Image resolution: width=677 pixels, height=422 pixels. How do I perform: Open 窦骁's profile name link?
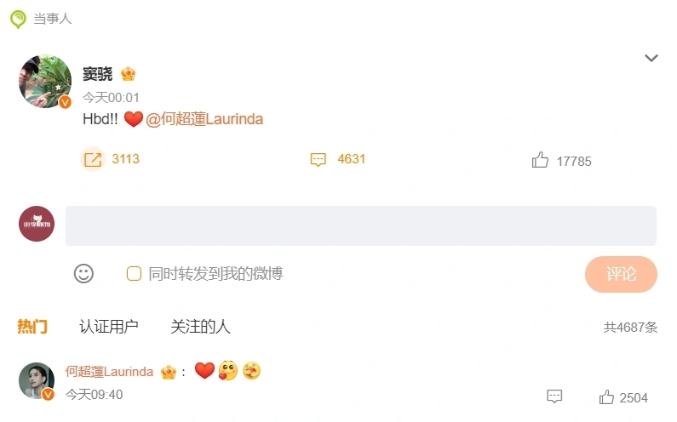[x=98, y=74]
